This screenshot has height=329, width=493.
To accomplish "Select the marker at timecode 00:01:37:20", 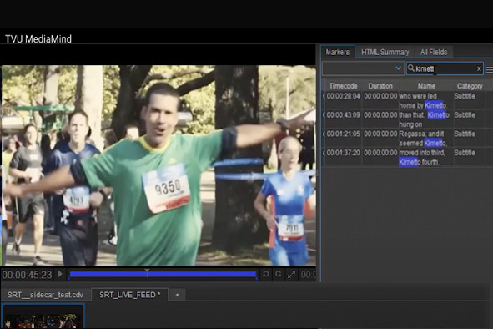I will click(343, 153).
